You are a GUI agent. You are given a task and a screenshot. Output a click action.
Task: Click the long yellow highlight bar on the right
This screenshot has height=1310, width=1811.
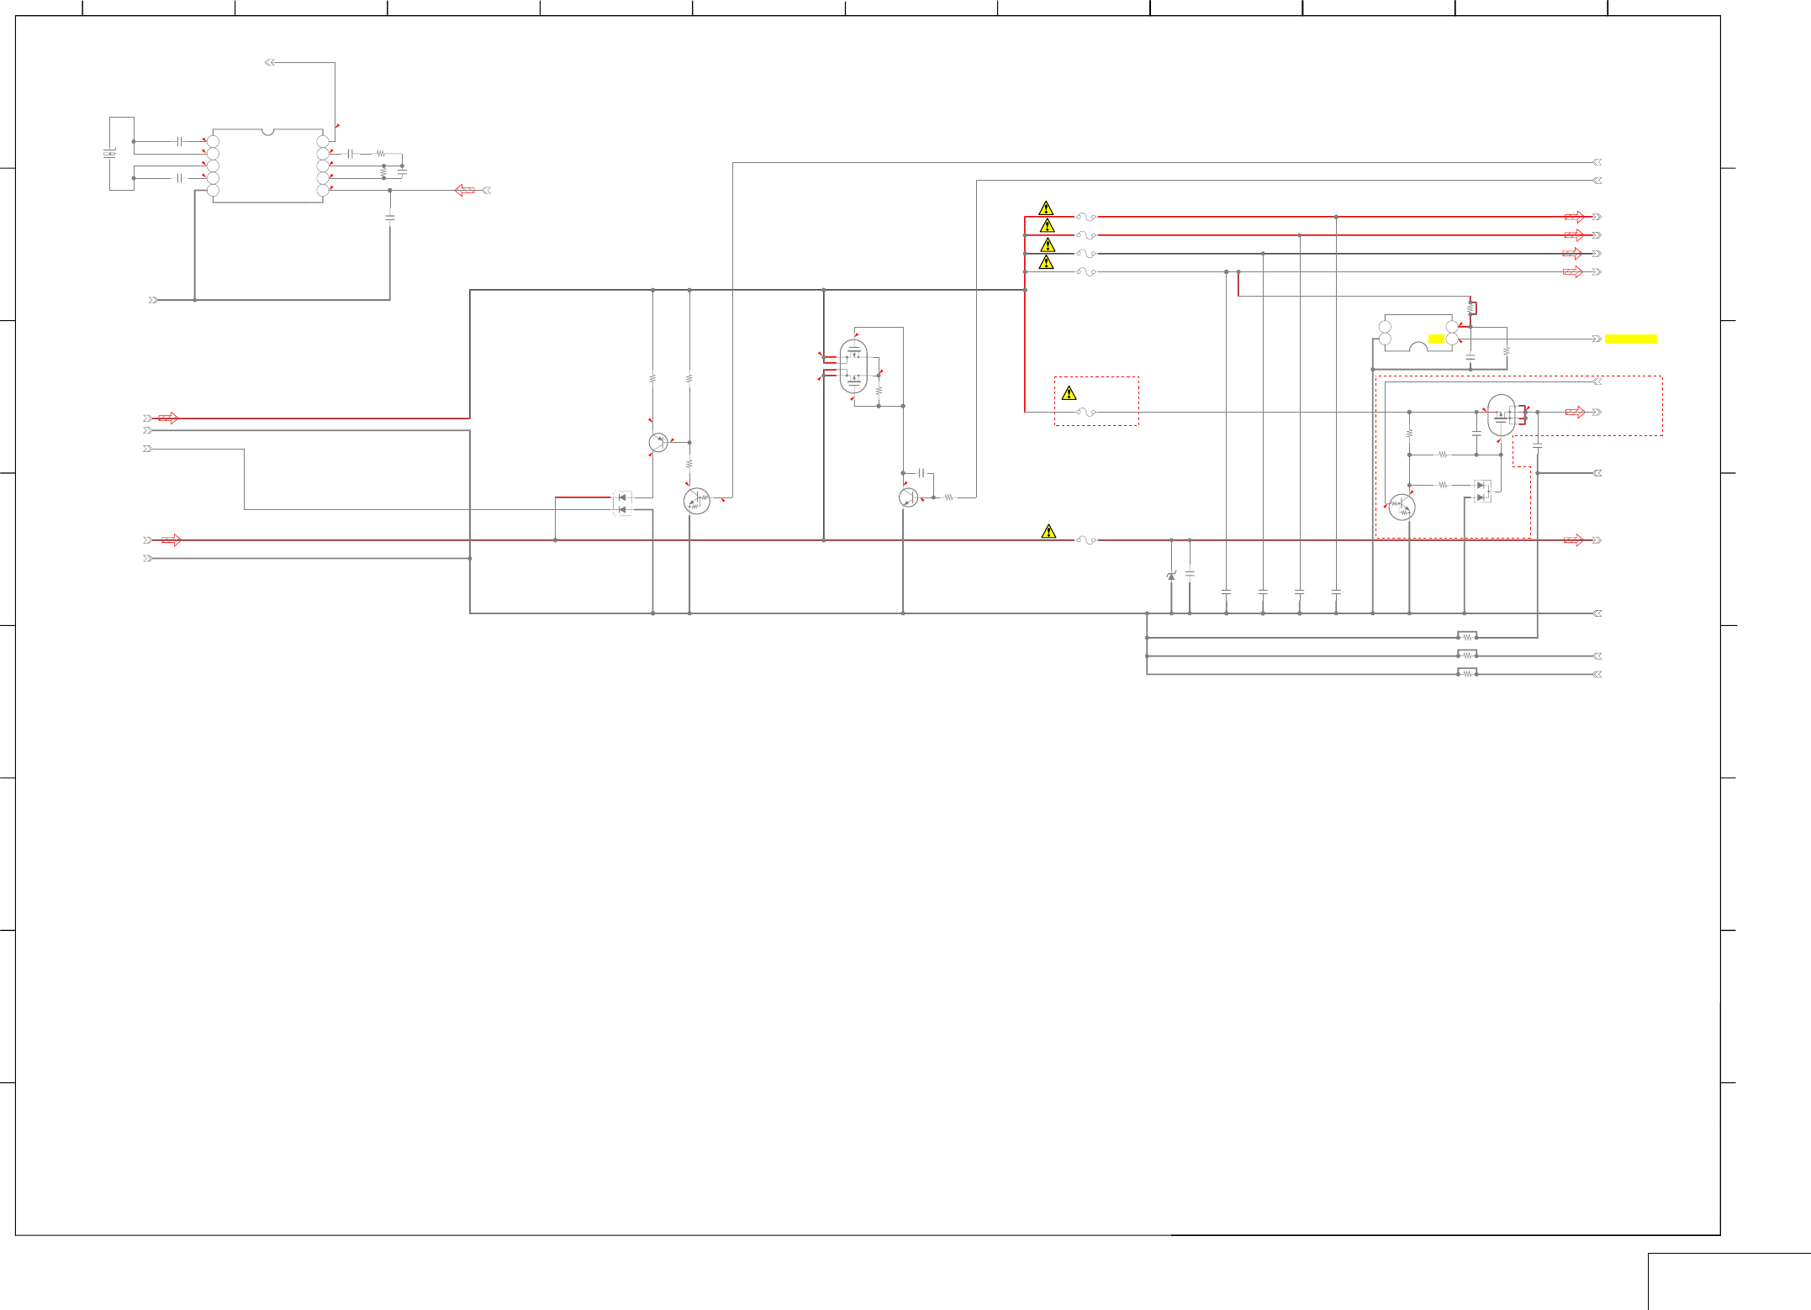[x=1631, y=339]
